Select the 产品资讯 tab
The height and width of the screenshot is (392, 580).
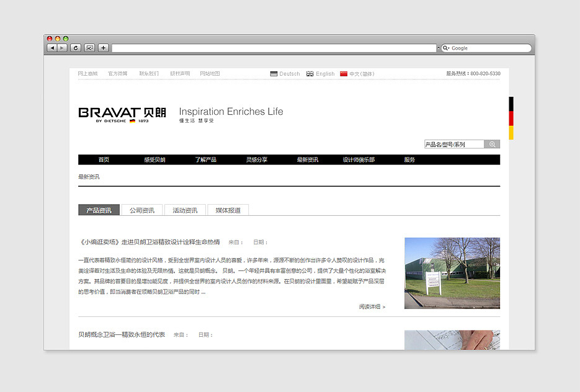coord(99,210)
